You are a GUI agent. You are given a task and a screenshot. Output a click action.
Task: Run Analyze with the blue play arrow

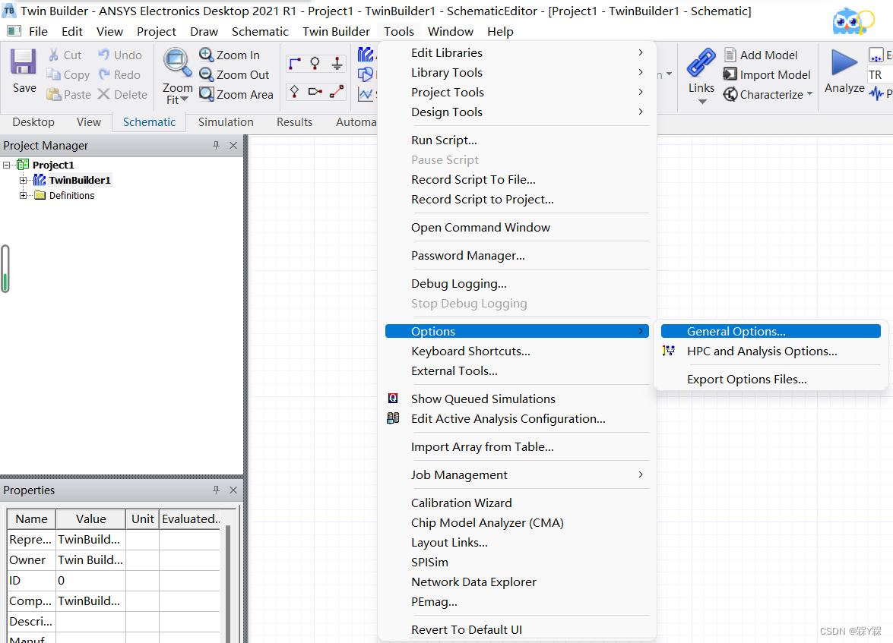point(844,62)
